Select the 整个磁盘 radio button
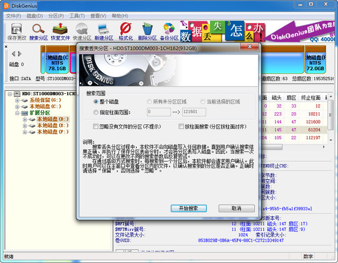 tap(96, 102)
